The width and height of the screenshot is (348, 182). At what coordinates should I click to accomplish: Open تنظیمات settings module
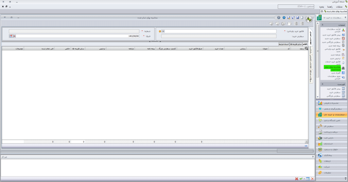pos(332,173)
